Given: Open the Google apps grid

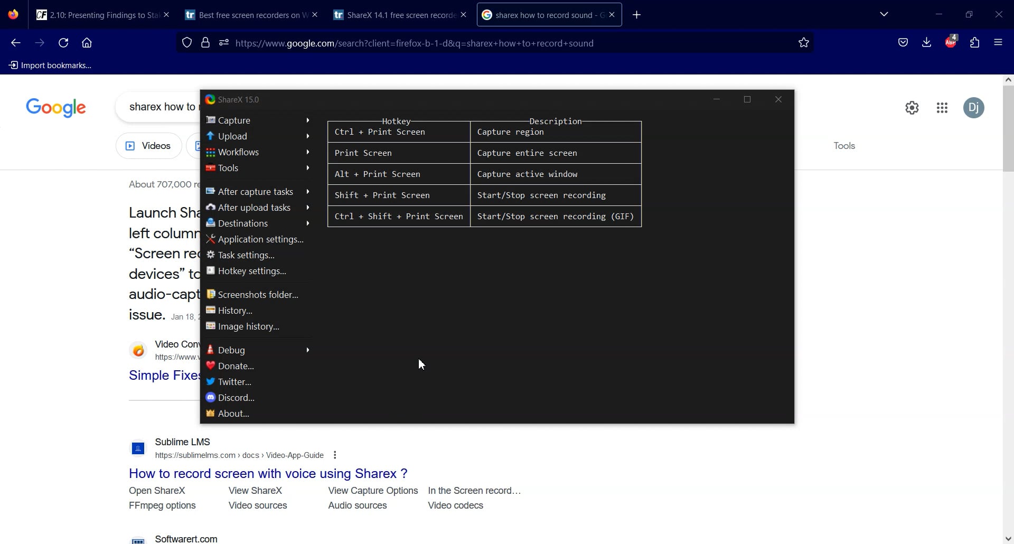Looking at the screenshot, I should click(x=943, y=108).
